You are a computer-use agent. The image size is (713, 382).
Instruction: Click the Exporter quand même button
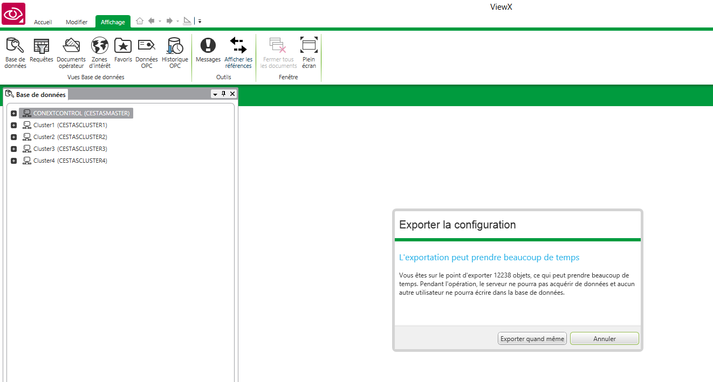[x=532, y=339]
